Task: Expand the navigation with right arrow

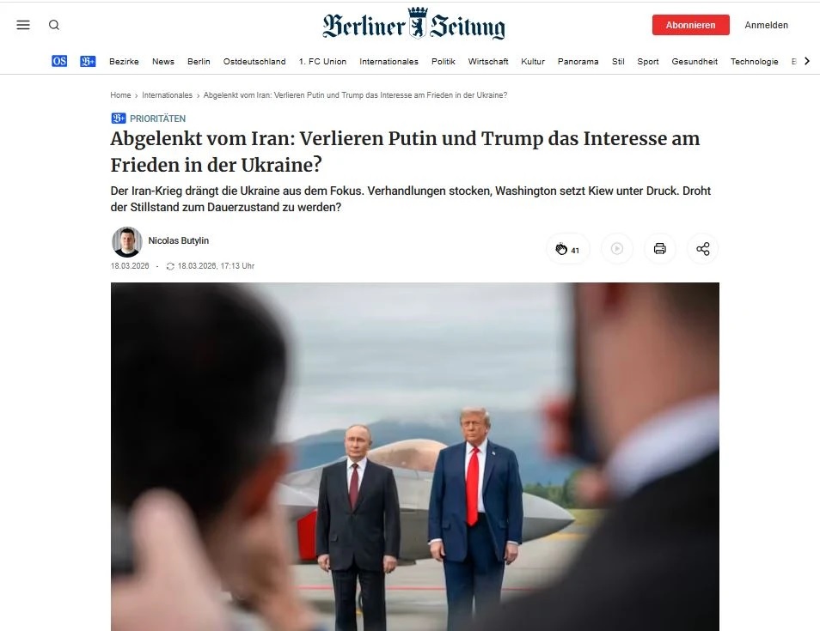Action: 807,61
